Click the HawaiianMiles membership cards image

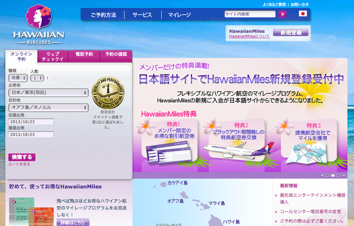click(x=32, y=212)
